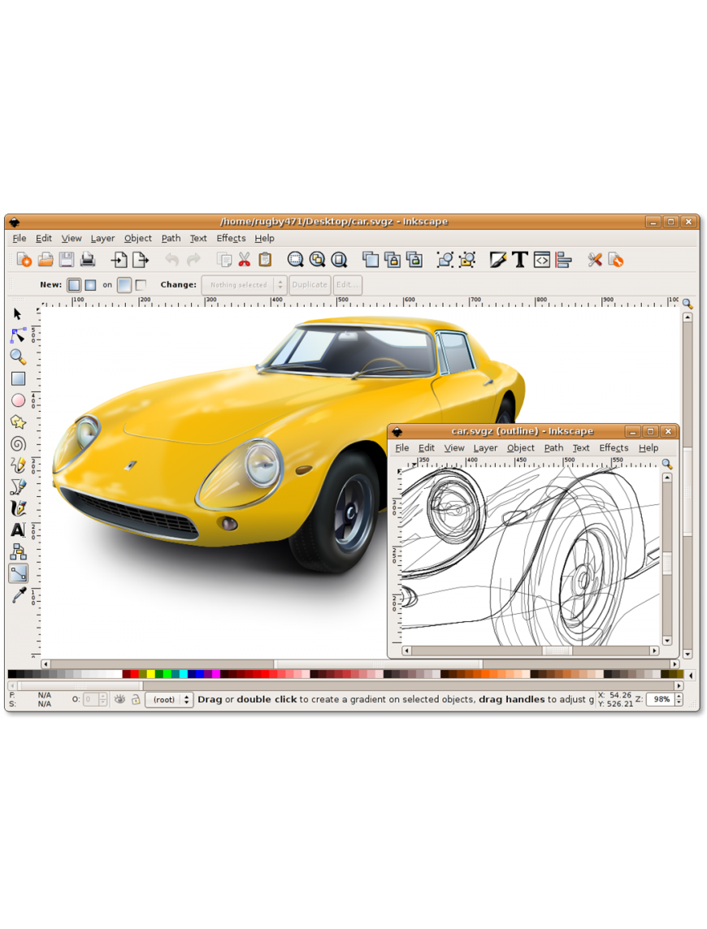Pick the yellow palette swatch
Screen dimensions: 707x929
[150, 674]
